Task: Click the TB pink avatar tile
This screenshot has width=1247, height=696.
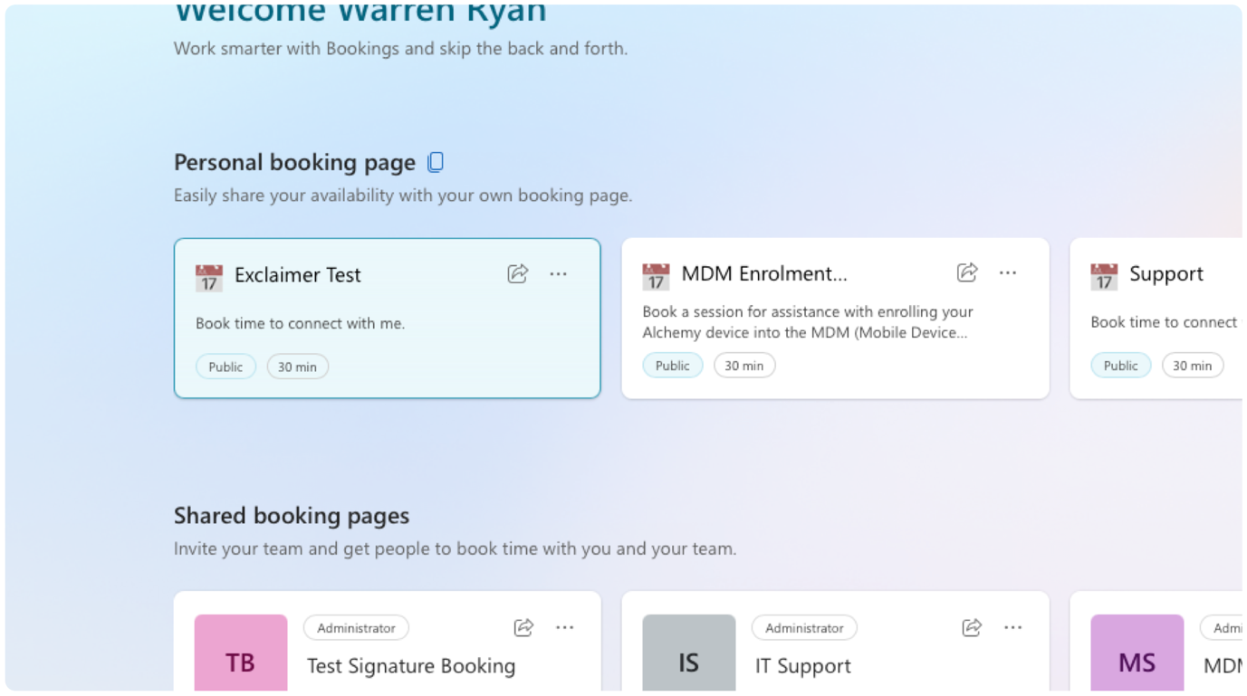Action: (241, 653)
